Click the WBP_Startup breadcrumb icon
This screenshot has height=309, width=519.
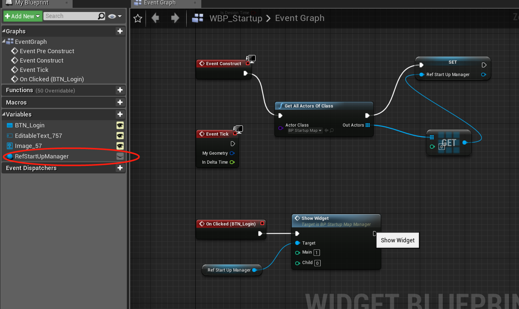198,18
